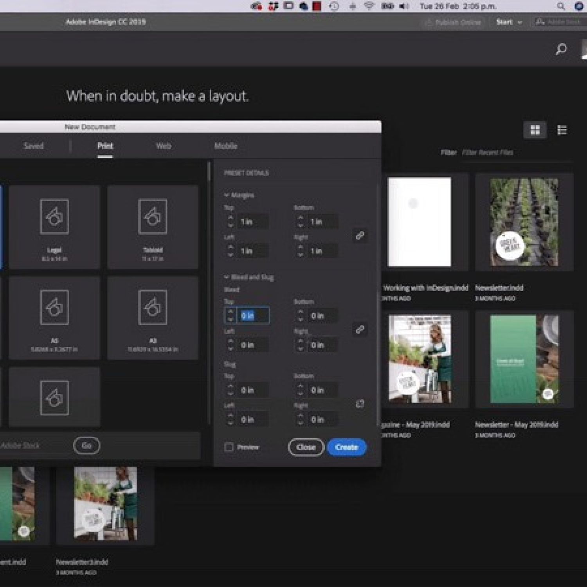The height and width of the screenshot is (587, 587).
Task: Click the Close button in dialog
Action: [306, 447]
